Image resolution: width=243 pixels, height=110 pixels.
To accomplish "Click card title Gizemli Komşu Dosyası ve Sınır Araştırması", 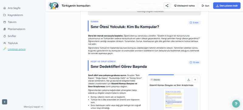I will coord(171,85).
